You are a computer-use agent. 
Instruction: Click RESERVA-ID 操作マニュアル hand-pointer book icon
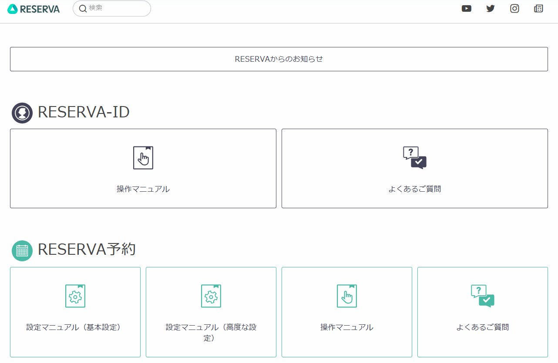[143, 158]
